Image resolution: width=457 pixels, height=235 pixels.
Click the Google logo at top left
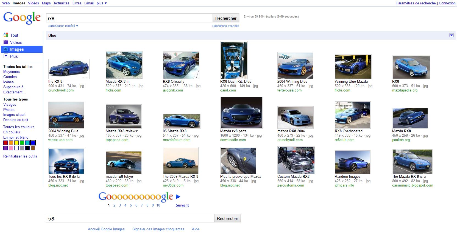(22, 18)
